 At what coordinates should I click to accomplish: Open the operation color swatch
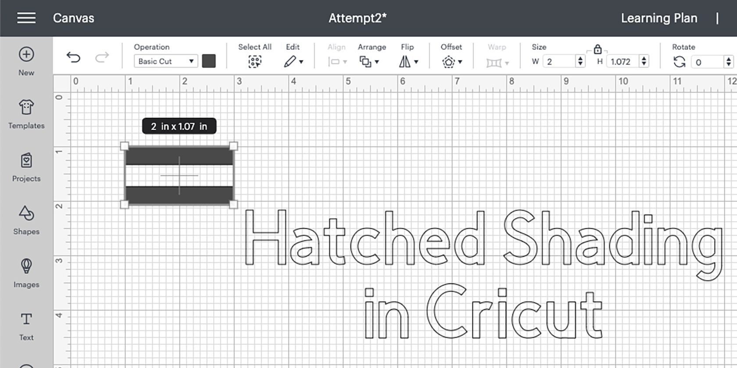pos(209,61)
